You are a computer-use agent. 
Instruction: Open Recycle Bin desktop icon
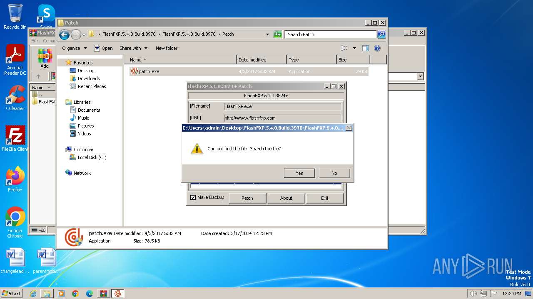[x=15, y=17]
